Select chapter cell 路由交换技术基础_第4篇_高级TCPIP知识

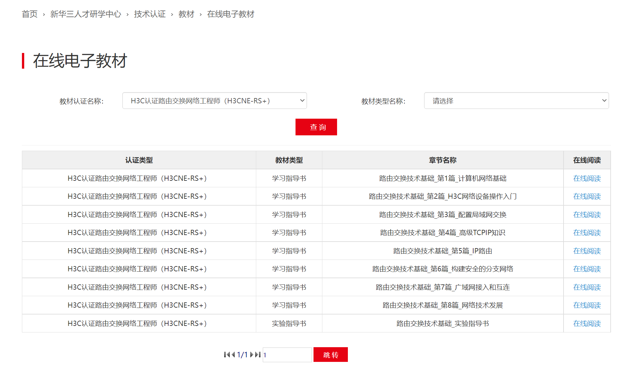click(x=443, y=233)
